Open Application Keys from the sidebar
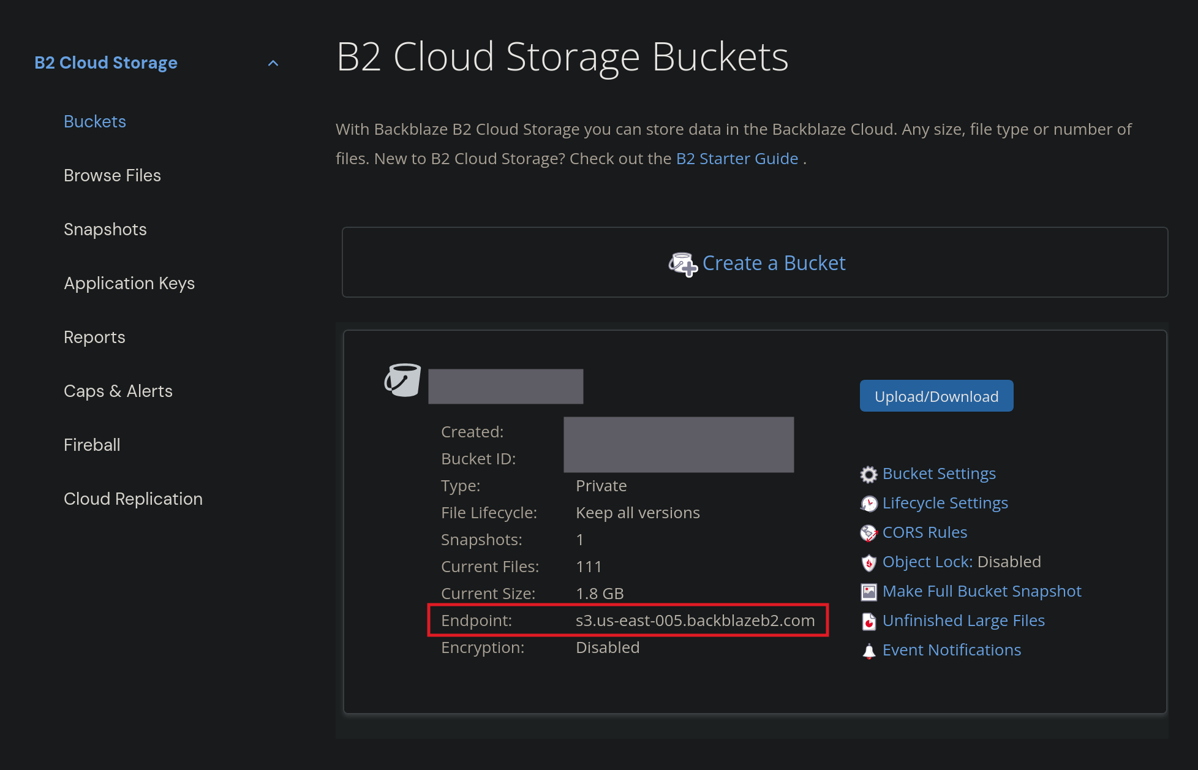 pos(129,283)
